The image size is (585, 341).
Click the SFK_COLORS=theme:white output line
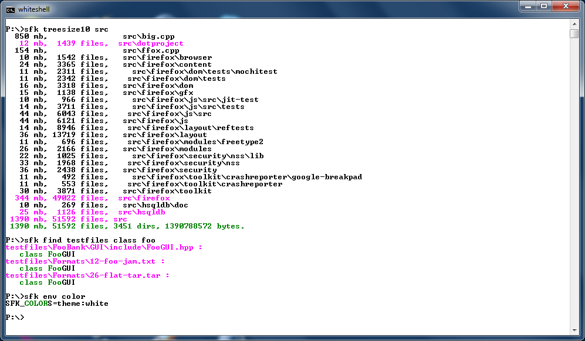click(x=56, y=304)
